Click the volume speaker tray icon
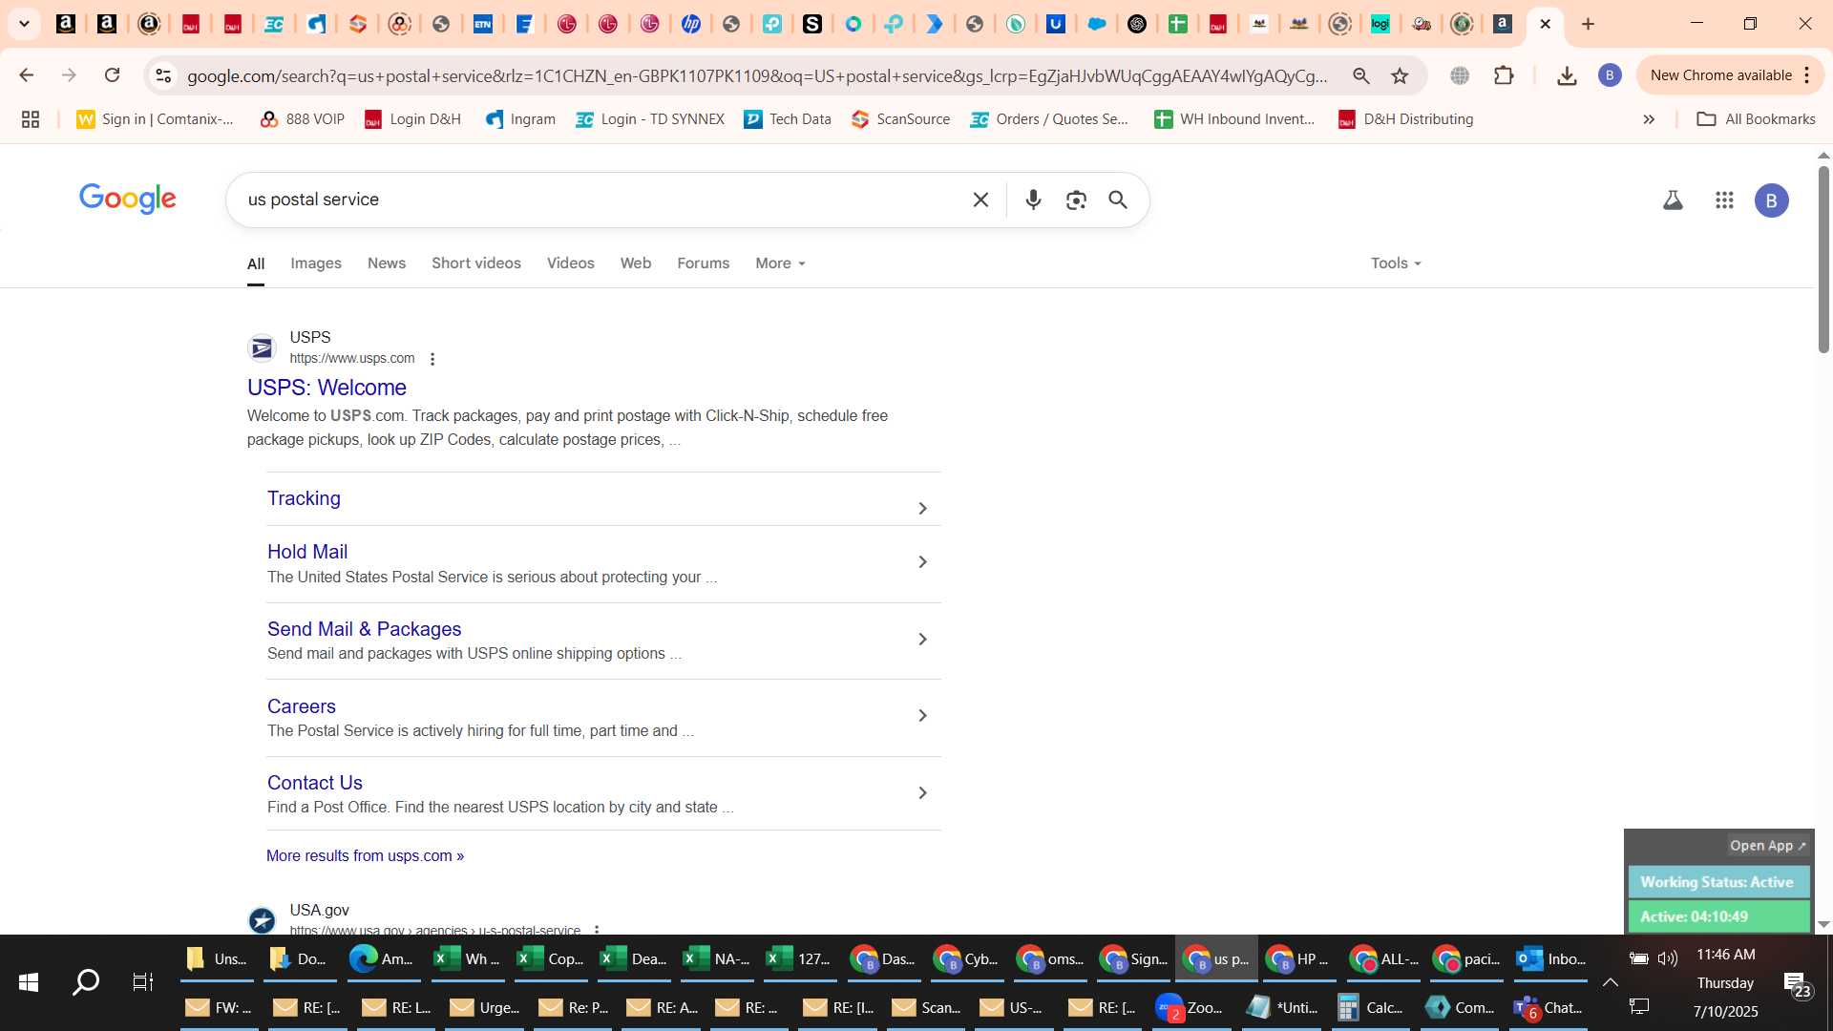 [x=1668, y=958]
